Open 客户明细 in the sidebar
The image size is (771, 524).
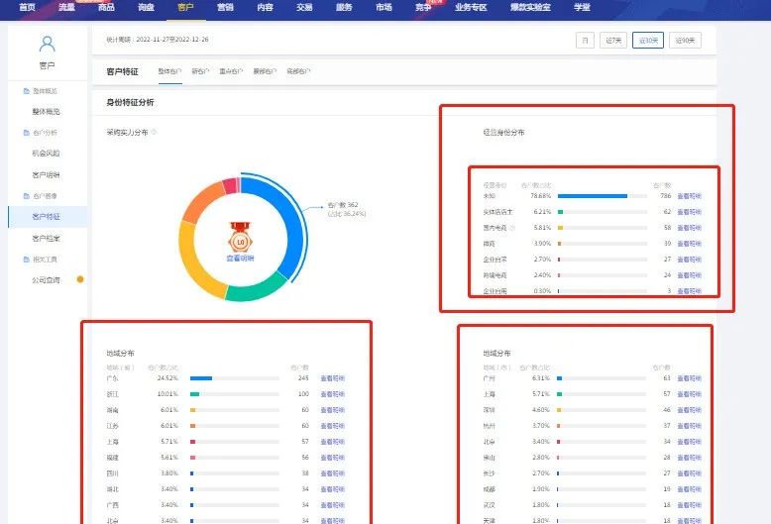point(46,175)
